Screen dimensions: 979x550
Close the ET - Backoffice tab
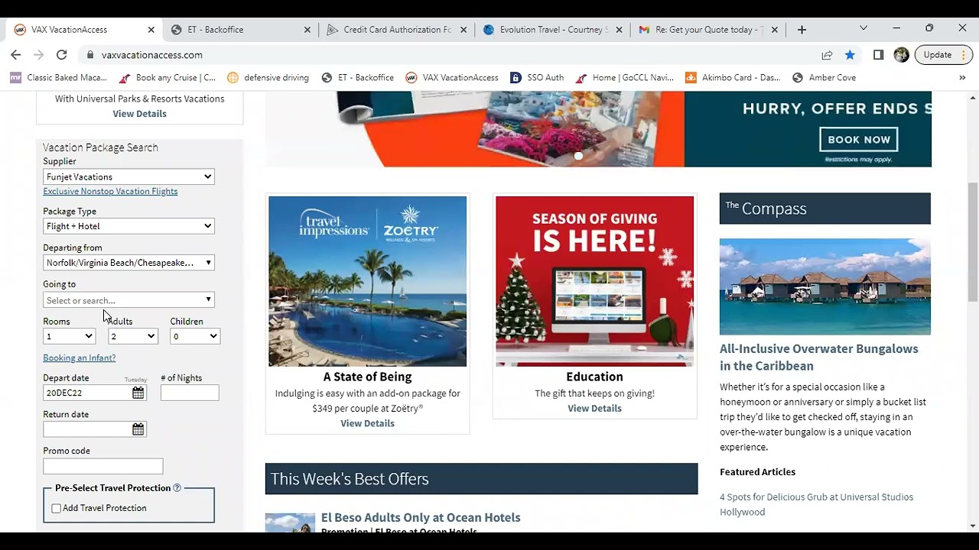tap(307, 30)
